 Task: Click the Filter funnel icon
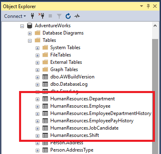click(59, 16)
